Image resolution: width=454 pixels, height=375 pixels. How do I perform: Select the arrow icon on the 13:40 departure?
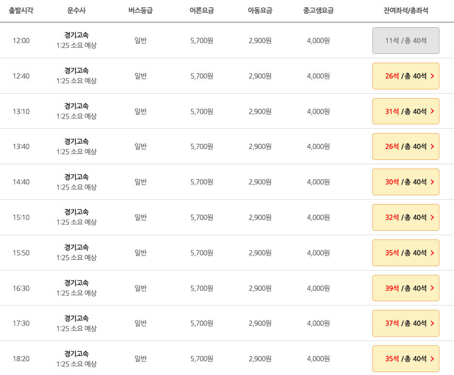[433, 146]
